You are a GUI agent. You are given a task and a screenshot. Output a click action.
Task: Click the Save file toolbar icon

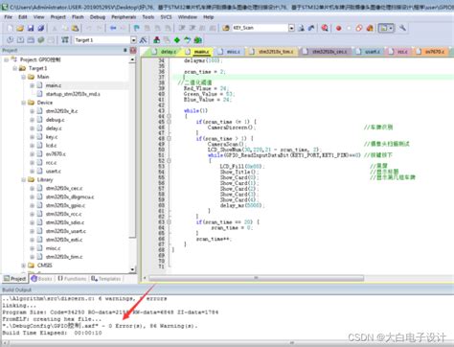31,28
